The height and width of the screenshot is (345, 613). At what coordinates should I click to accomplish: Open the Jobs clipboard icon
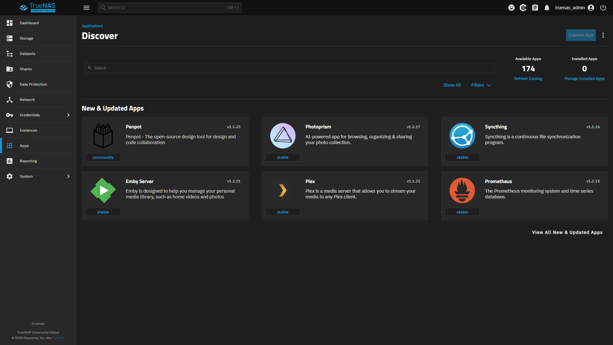[535, 8]
